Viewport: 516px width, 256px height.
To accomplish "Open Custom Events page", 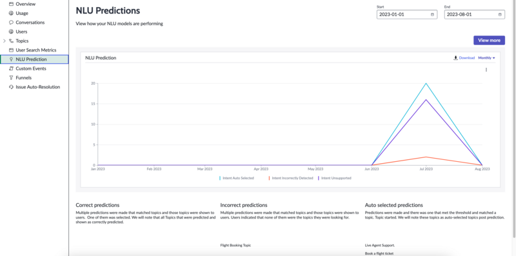I will pyautogui.click(x=31, y=68).
